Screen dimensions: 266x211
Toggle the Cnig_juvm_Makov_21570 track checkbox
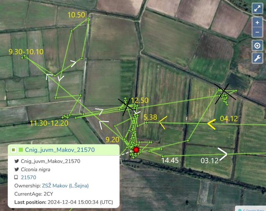13,150
